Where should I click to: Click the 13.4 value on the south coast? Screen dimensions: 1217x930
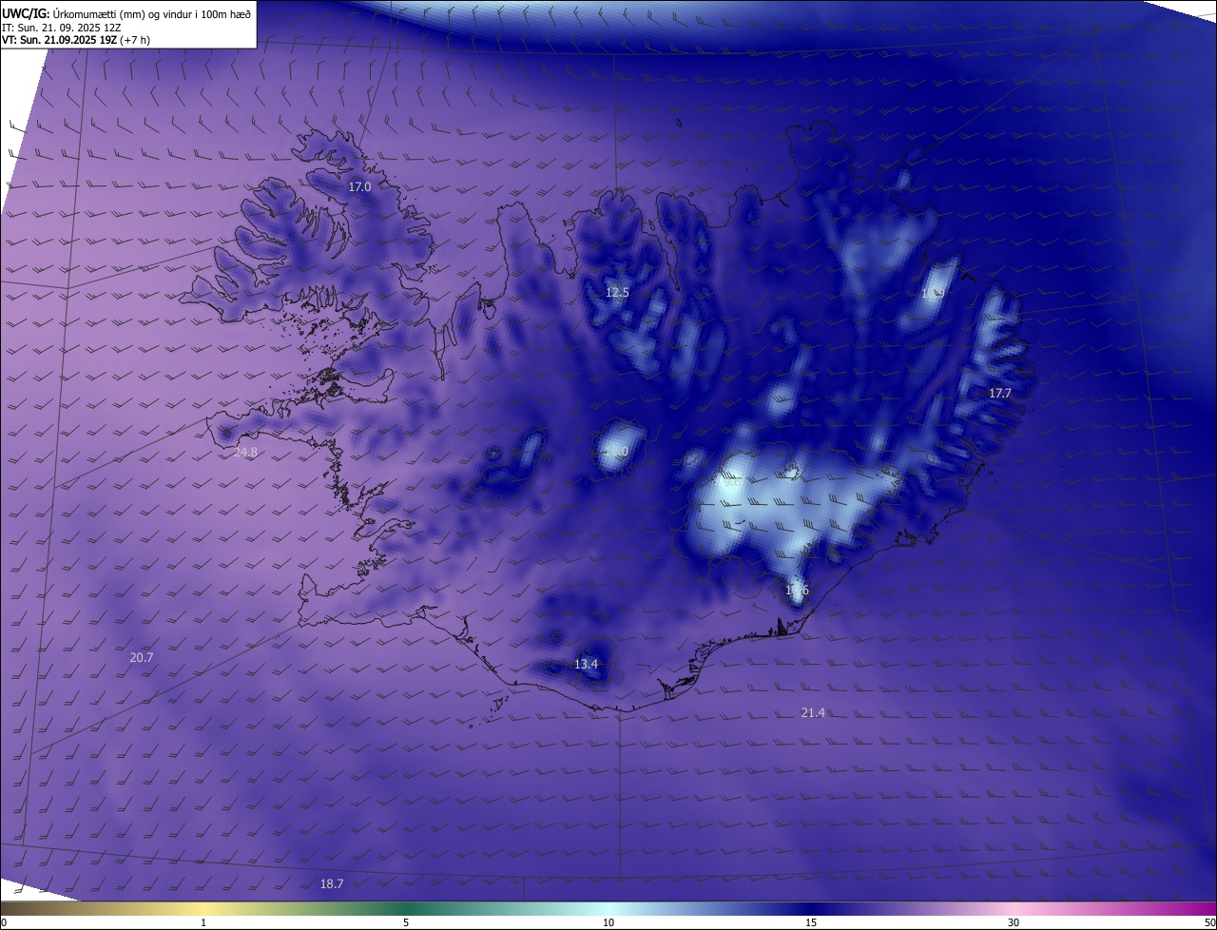pyautogui.click(x=587, y=665)
